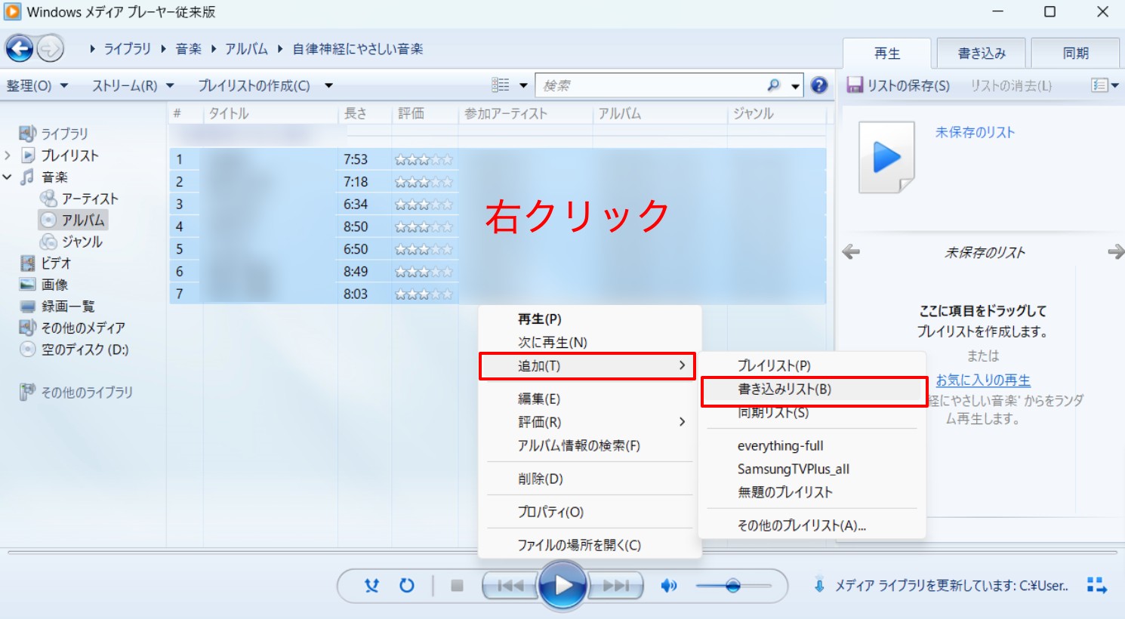The image size is (1125, 619).
Task: Switch to Now Playing mode
Action: (1096, 585)
